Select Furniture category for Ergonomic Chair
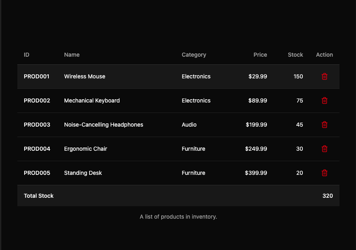 194,149
